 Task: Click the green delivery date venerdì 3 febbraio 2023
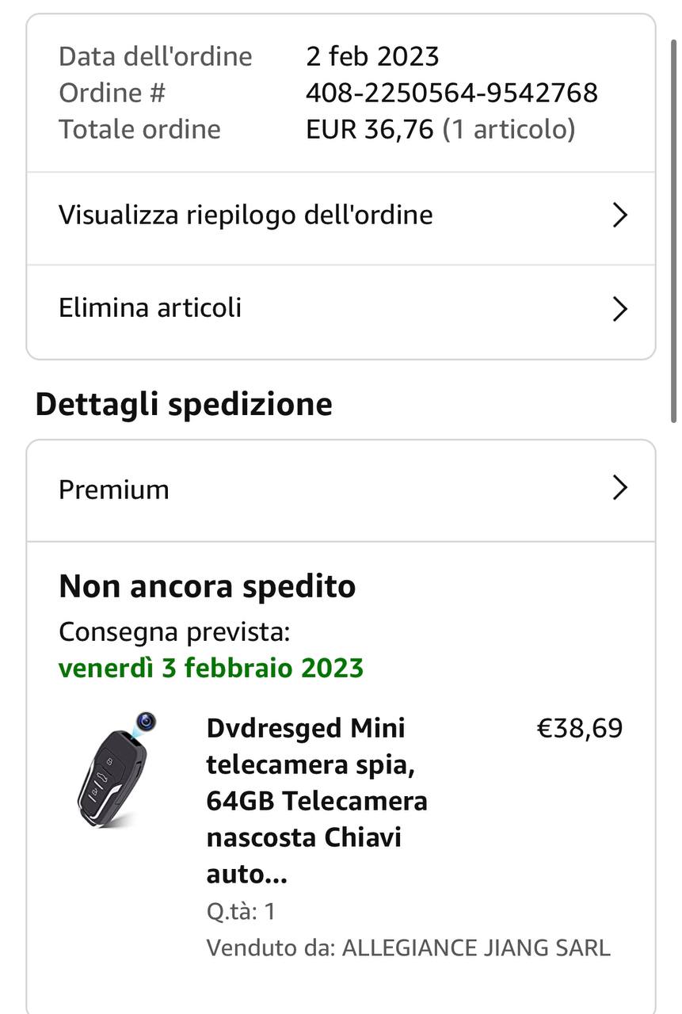(211, 668)
